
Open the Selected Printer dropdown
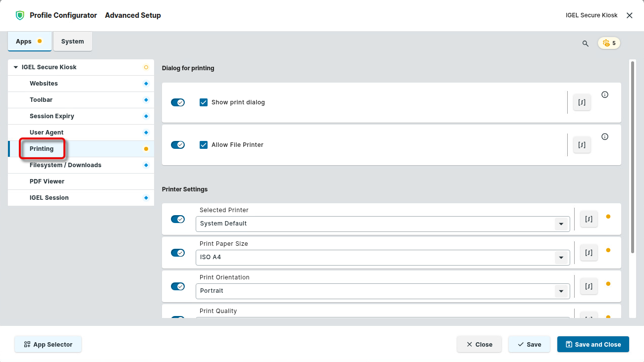561,224
